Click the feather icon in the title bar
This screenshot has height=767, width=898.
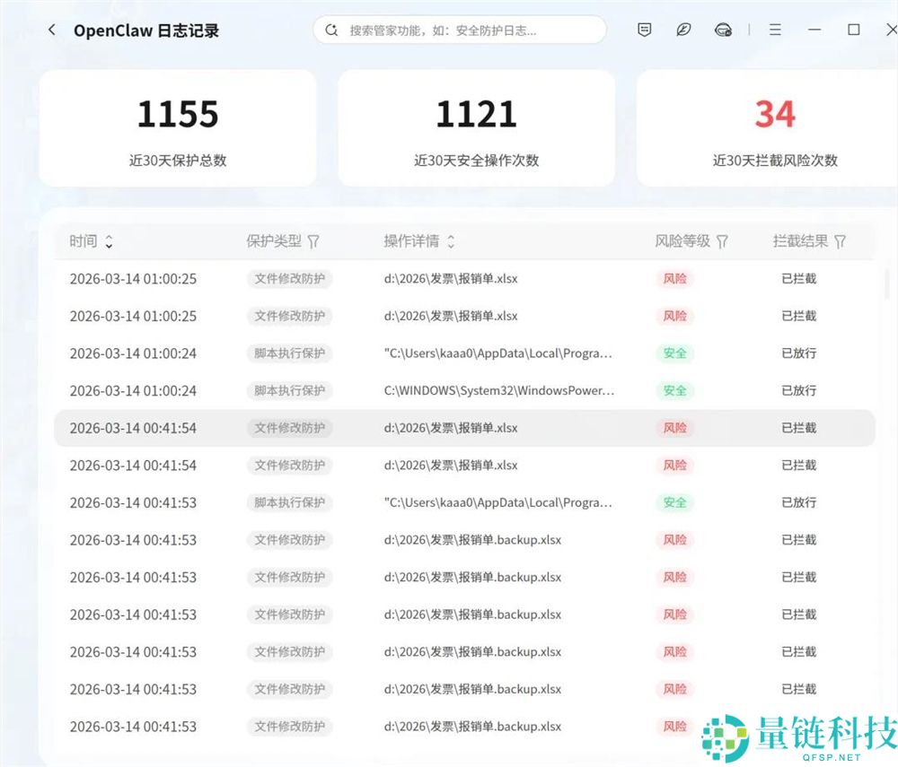coord(683,29)
